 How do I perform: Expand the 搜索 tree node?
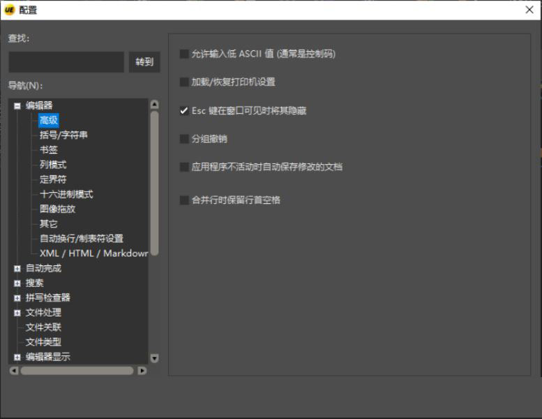pos(17,284)
